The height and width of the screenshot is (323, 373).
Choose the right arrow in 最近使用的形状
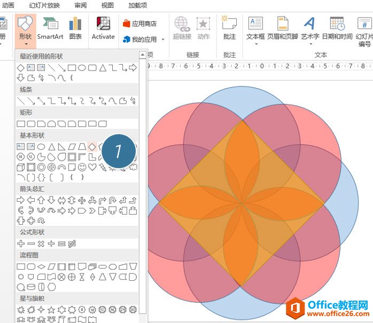coord(133,68)
